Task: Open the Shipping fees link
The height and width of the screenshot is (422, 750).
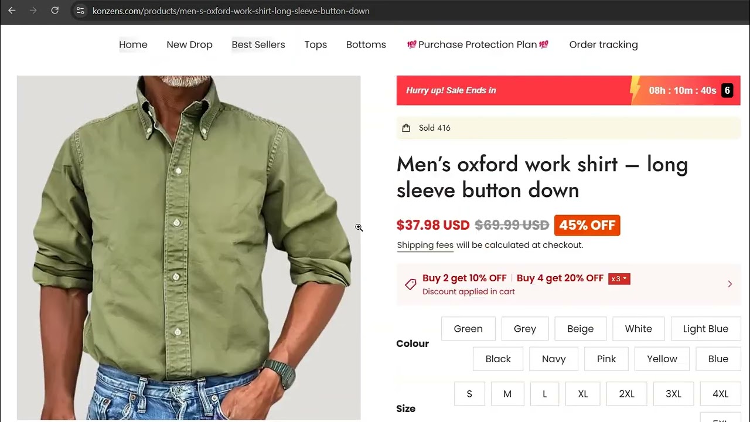Action: click(425, 245)
